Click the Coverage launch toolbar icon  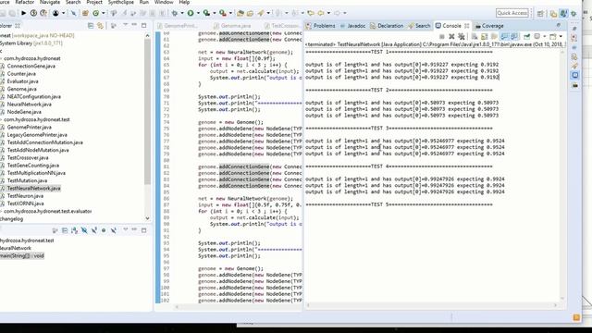[x=206, y=13]
